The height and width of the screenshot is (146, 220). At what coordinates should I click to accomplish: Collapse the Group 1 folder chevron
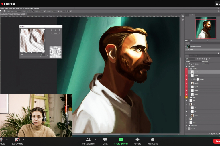[x=188, y=67]
